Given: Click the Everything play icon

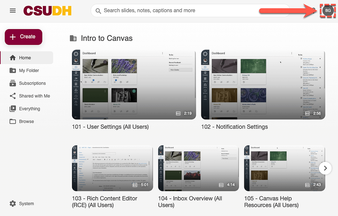Looking at the screenshot, I should (x=13, y=109).
